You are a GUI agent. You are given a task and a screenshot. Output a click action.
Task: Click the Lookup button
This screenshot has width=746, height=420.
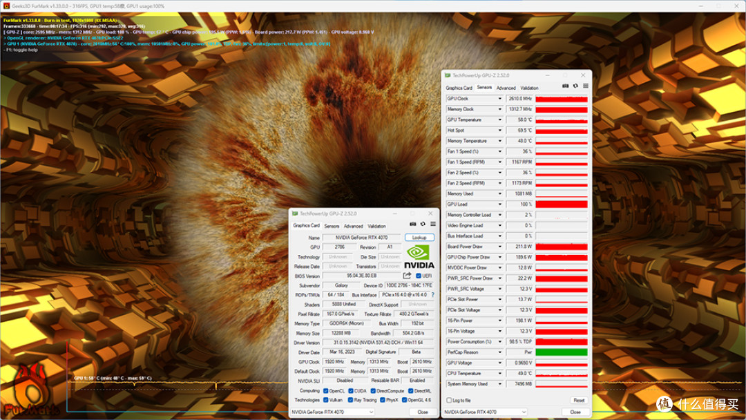[x=419, y=238]
